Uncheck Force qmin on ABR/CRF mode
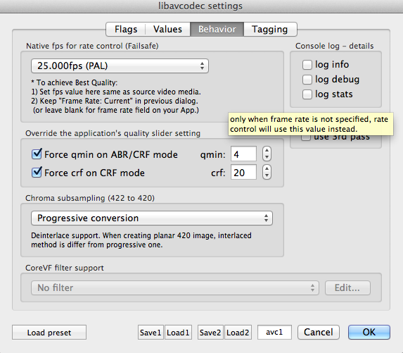 coord(37,154)
